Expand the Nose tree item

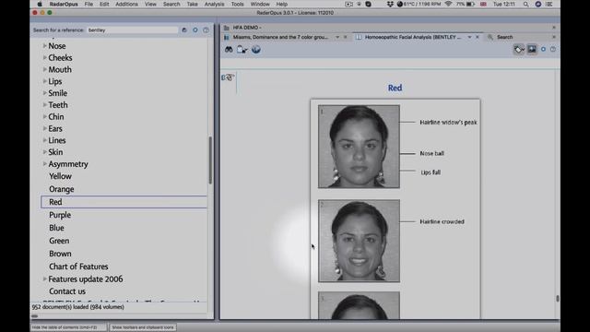click(45, 45)
